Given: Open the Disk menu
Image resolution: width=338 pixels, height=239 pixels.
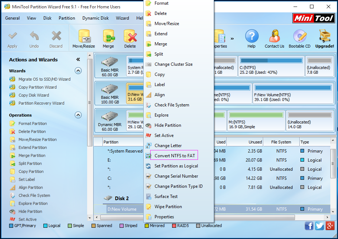Looking at the screenshot, I should click(x=47, y=18).
